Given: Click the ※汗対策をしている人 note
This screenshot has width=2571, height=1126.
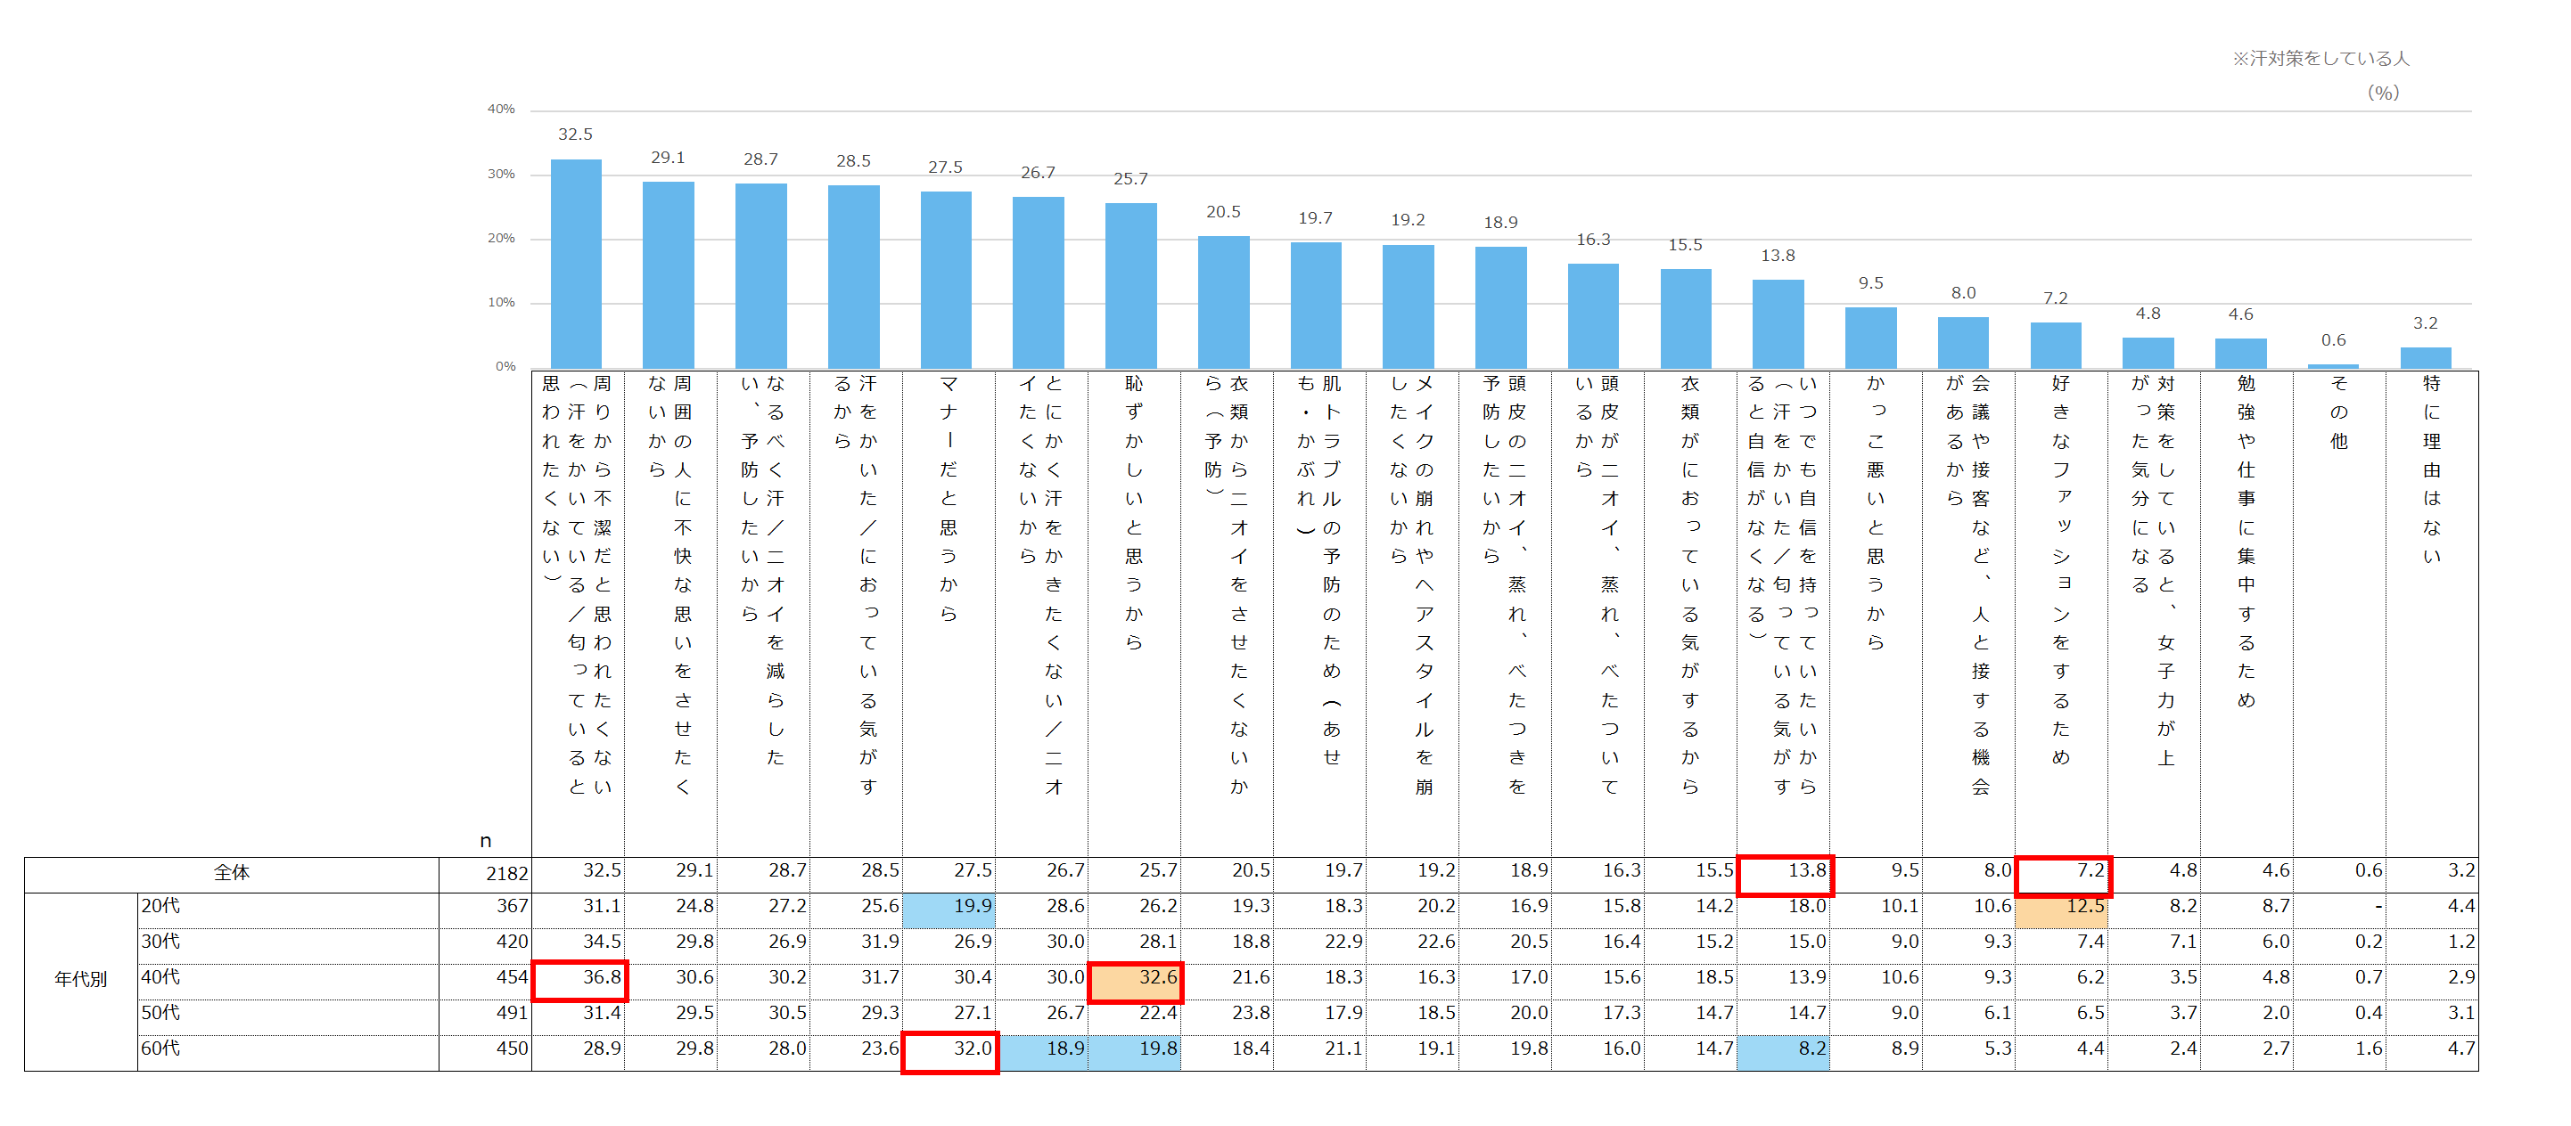Looking at the screenshot, I should (x=2320, y=59).
